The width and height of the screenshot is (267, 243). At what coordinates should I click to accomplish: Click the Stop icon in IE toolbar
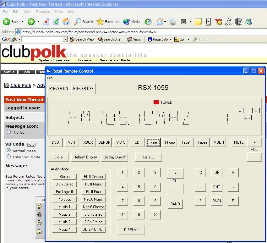tap(46, 22)
